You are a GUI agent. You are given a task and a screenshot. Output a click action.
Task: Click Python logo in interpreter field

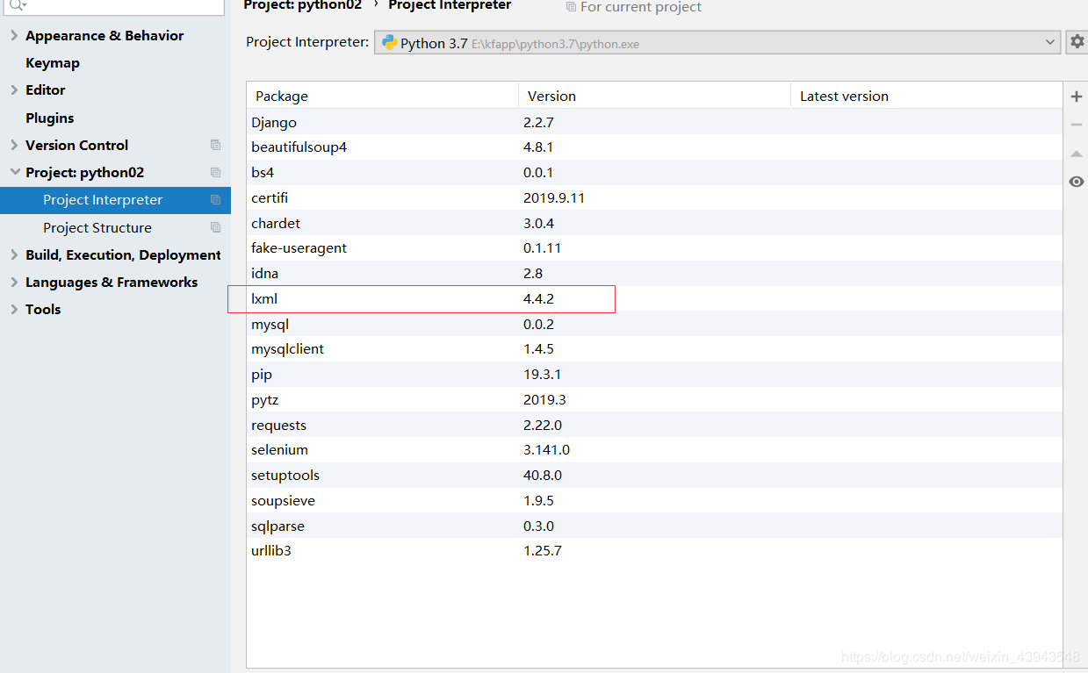point(389,42)
